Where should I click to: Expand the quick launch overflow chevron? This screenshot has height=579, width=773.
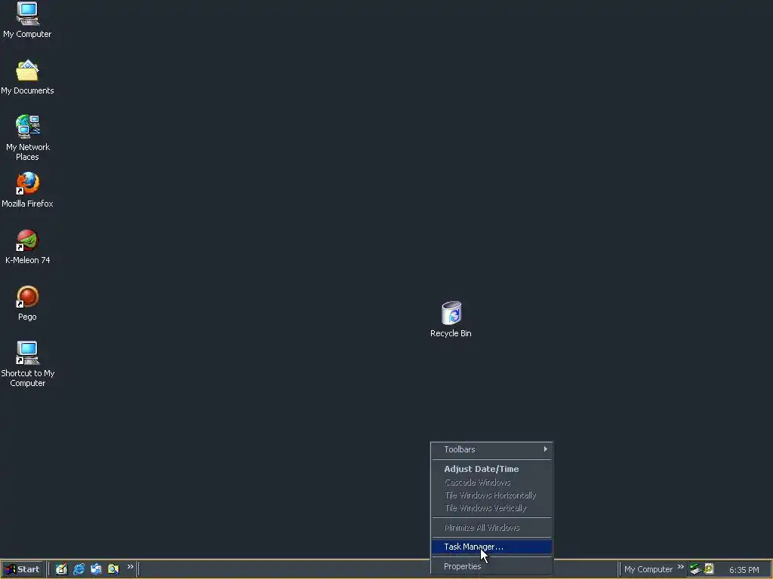[130, 567]
